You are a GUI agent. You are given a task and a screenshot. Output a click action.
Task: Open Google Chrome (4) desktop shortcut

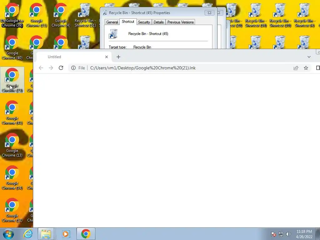coord(61,15)
